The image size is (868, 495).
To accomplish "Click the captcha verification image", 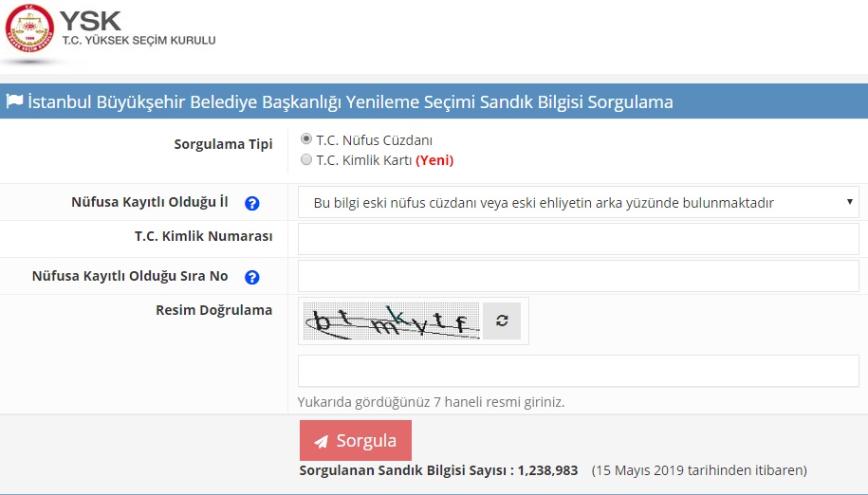I will 391,321.
